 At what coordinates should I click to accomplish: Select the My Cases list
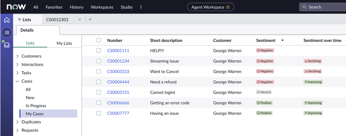[x=48, y=114]
